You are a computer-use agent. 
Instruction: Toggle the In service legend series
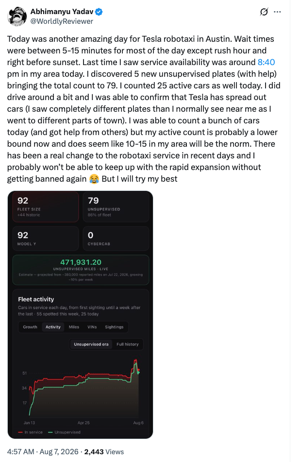pos(30,432)
